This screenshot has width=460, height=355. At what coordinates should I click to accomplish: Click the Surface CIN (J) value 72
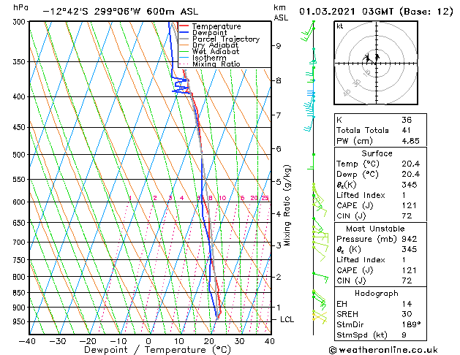click(407, 216)
